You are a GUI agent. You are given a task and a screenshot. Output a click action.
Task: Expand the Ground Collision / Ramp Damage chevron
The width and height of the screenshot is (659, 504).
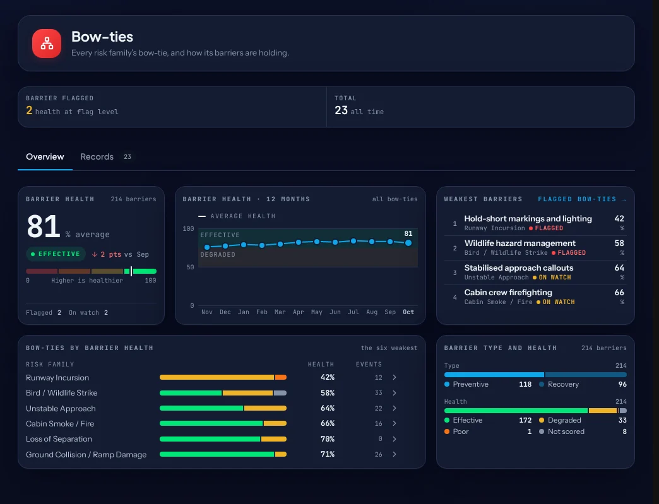(x=395, y=454)
